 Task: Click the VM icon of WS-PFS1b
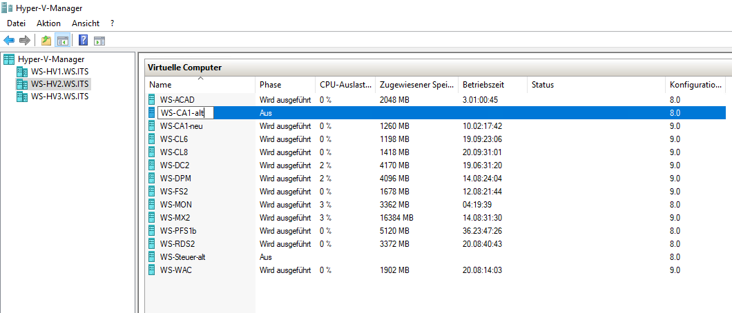point(151,230)
